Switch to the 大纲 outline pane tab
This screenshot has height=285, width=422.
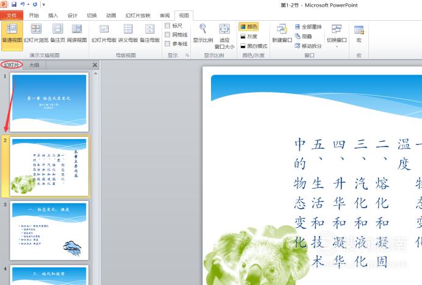click(x=34, y=65)
